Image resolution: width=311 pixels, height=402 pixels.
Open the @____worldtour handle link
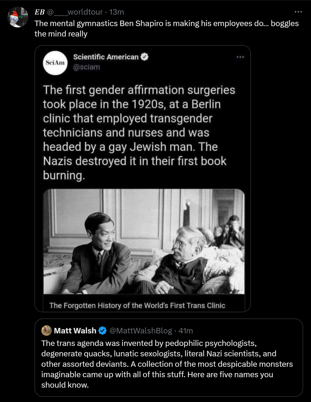click(75, 12)
